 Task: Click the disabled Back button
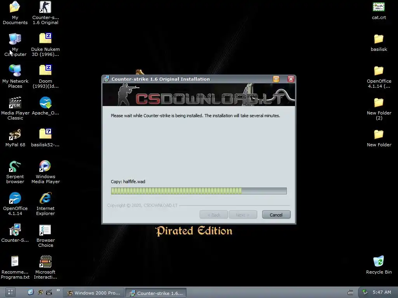[x=214, y=215]
